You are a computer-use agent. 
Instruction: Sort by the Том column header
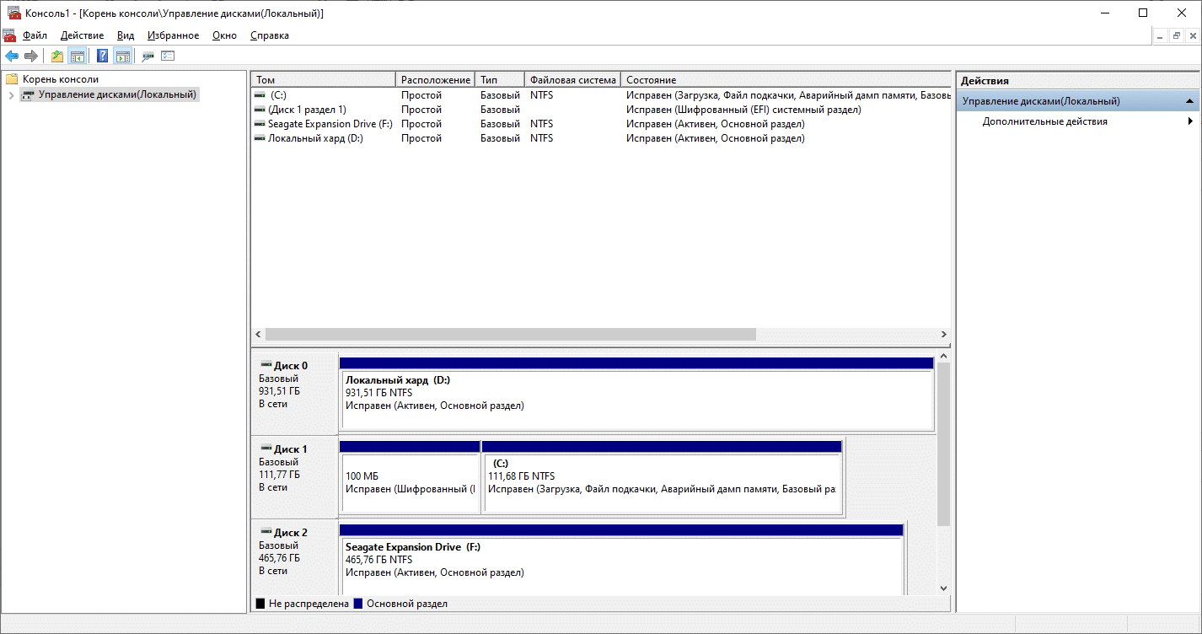[x=324, y=79]
